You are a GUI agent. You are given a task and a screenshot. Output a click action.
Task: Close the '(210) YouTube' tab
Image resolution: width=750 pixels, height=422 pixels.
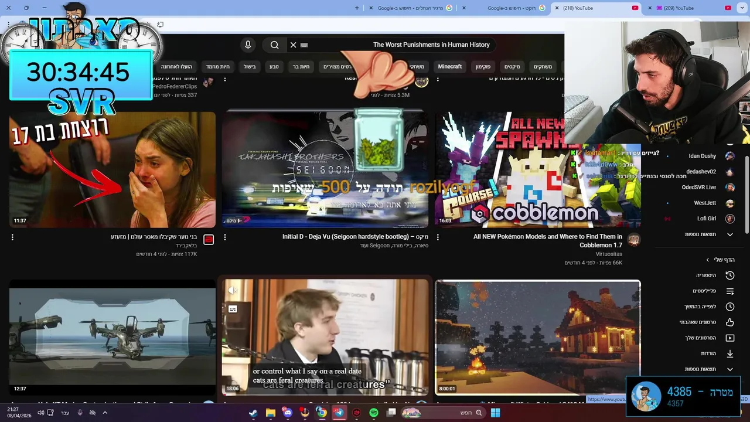pos(557,8)
